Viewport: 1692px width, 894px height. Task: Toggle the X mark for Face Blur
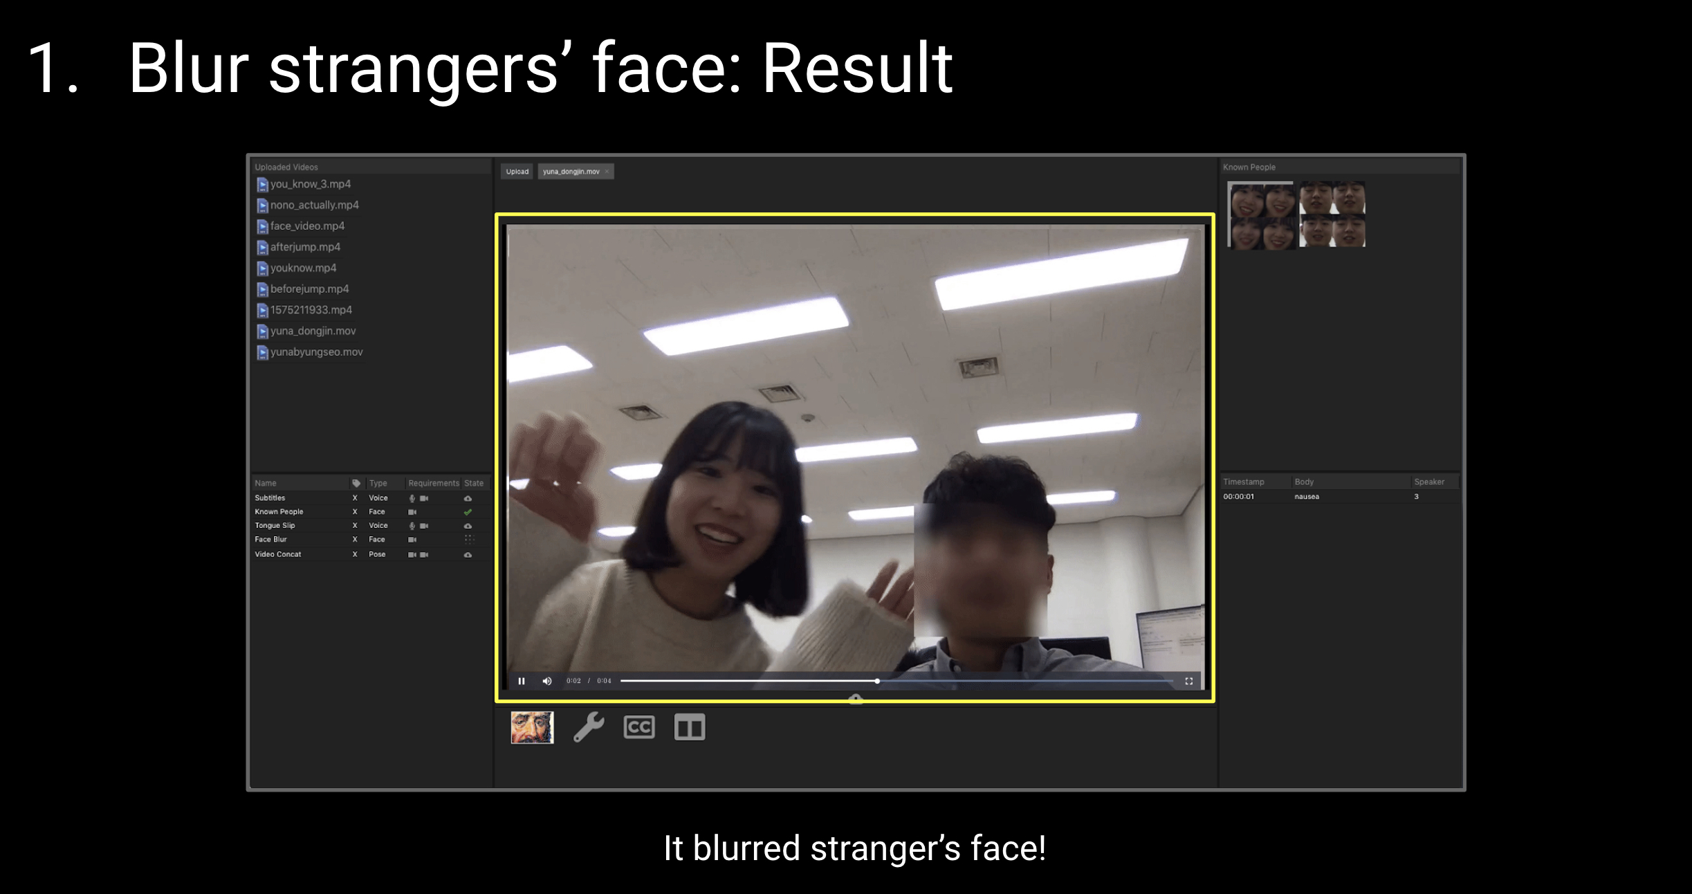click(355, 540)
